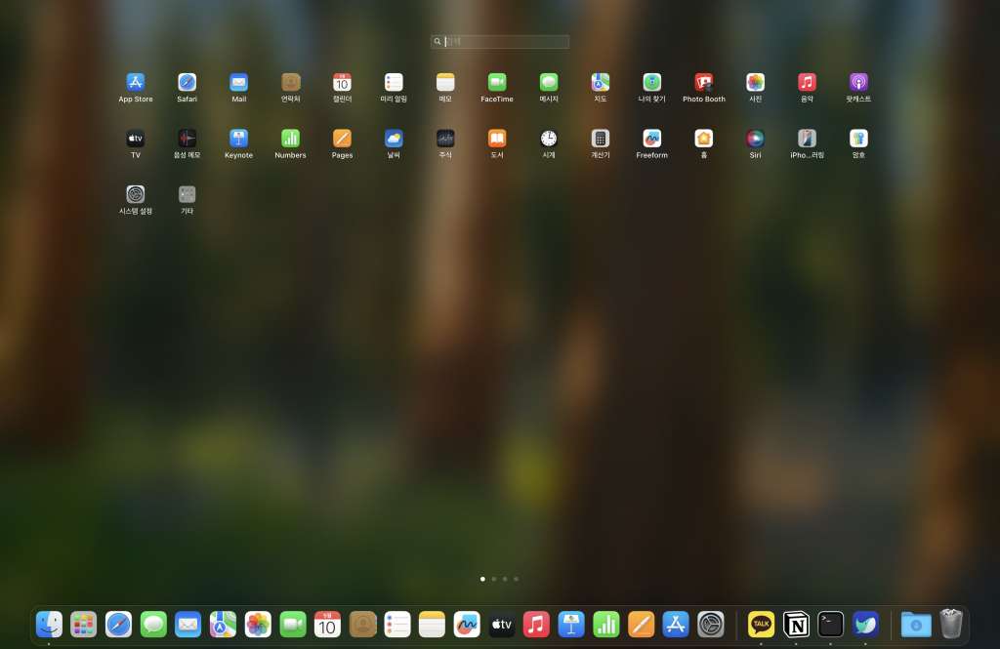This screenshot has width=1000, height=649.
Task: Open Safari from the Dock
Action: [118, 625]
